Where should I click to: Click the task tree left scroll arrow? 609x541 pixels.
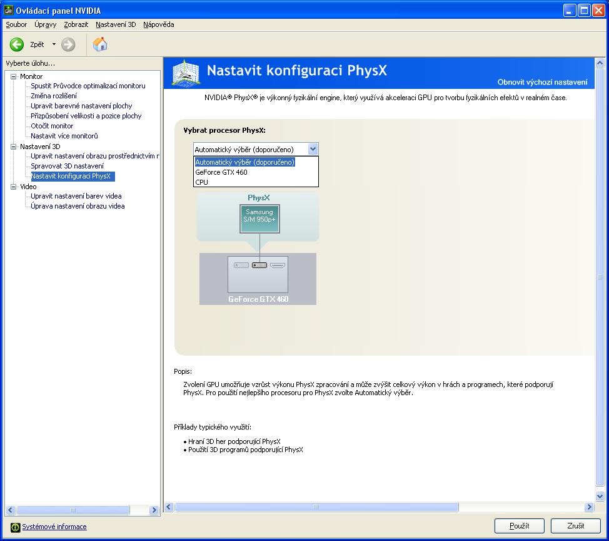pos(11,510)
